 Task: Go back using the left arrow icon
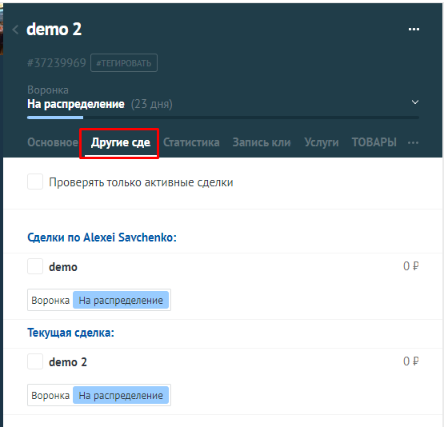click(15, 30)
